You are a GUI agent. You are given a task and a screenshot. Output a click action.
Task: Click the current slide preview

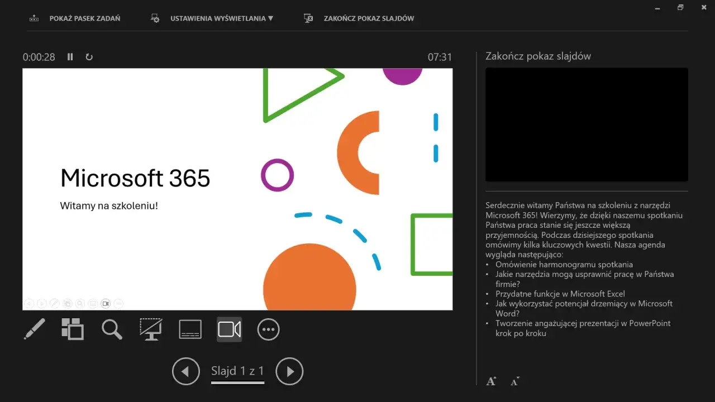(237, 189)
